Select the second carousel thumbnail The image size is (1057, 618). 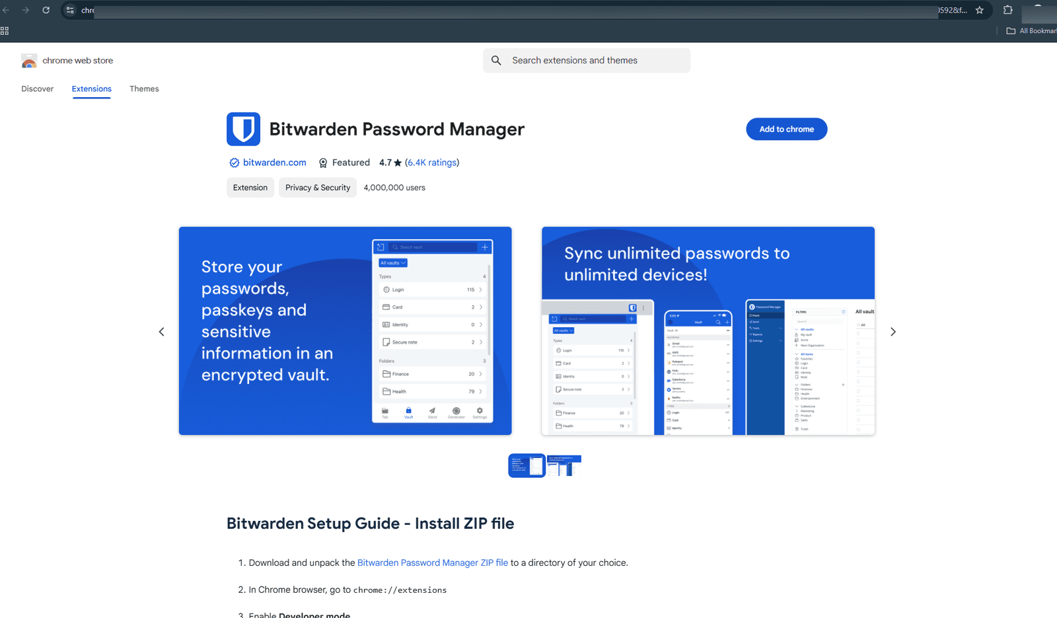tap(564, 465)
